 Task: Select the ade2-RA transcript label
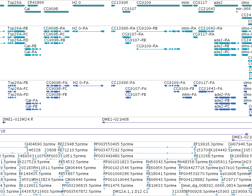tap(222, 40)
